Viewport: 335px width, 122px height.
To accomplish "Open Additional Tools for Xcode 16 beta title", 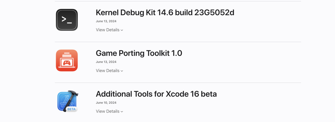I will [x=156, y=94].
